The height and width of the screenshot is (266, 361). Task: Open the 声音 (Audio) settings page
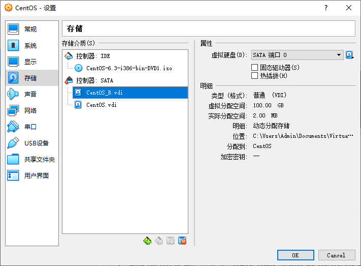coord(32,94)
